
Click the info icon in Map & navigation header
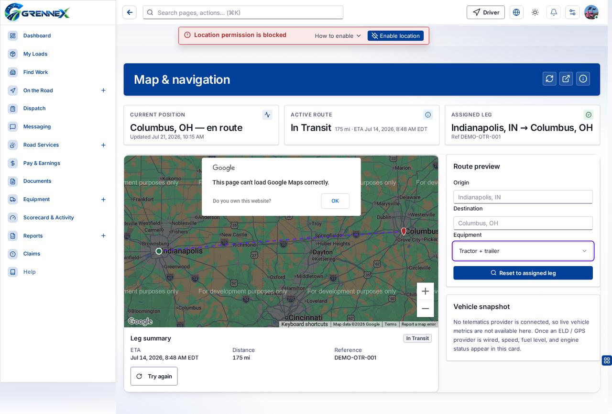coord(583,78)
